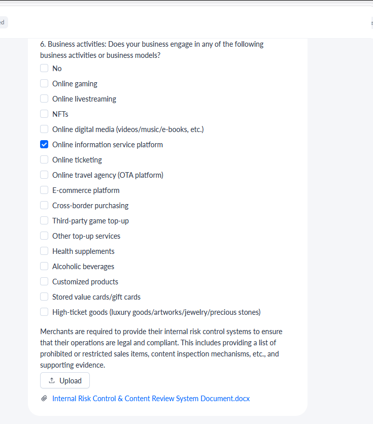
Task: Tick the Online livestreaming option
Action: (x=44, y=99)
